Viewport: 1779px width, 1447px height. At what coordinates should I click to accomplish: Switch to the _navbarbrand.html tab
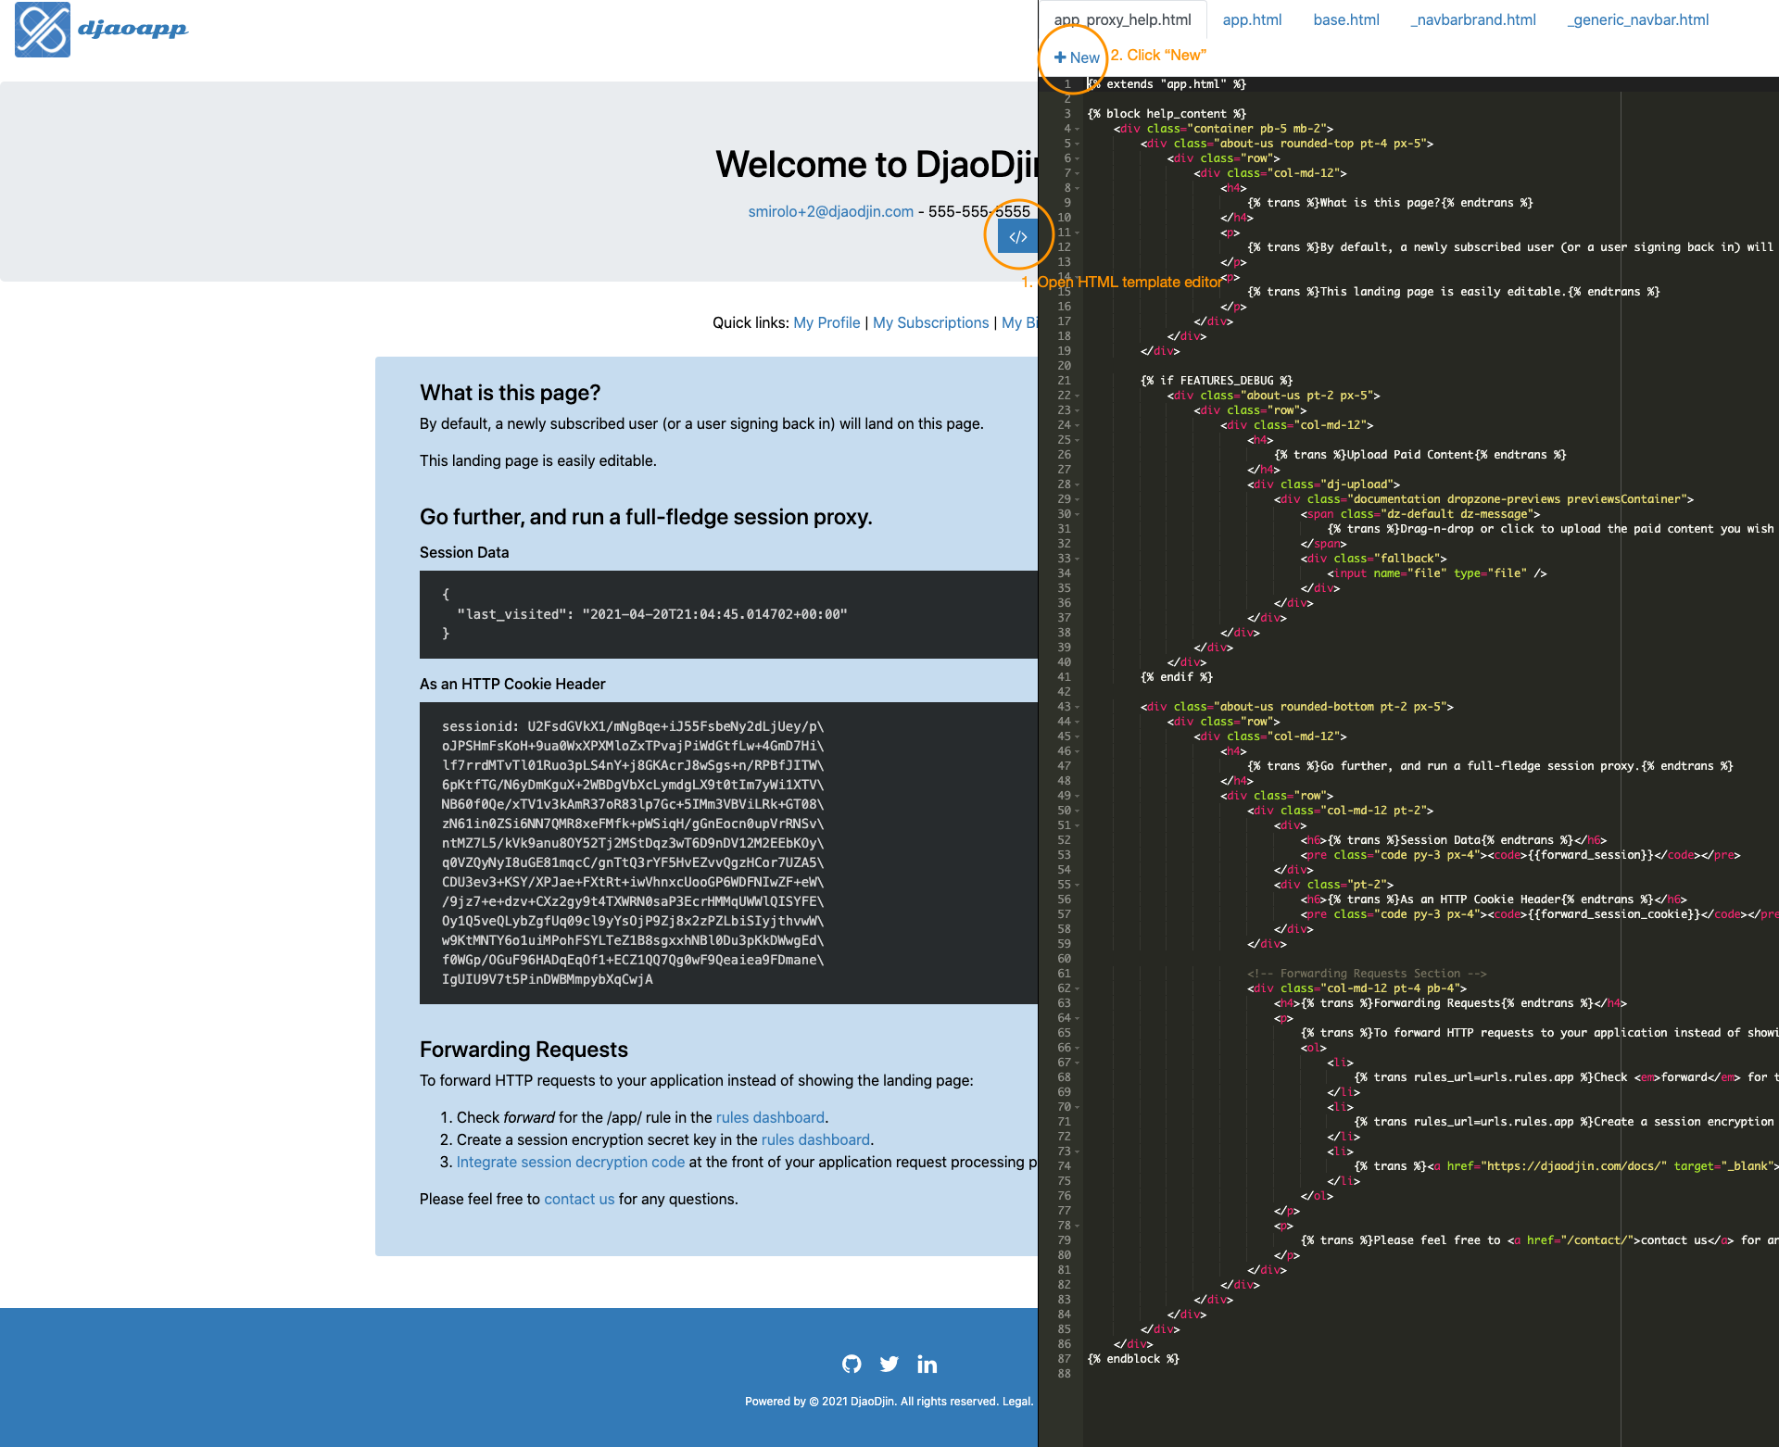coord(1473,19)
